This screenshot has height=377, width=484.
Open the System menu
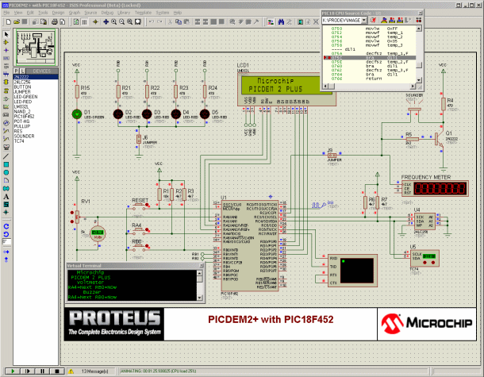click(163, 13)
